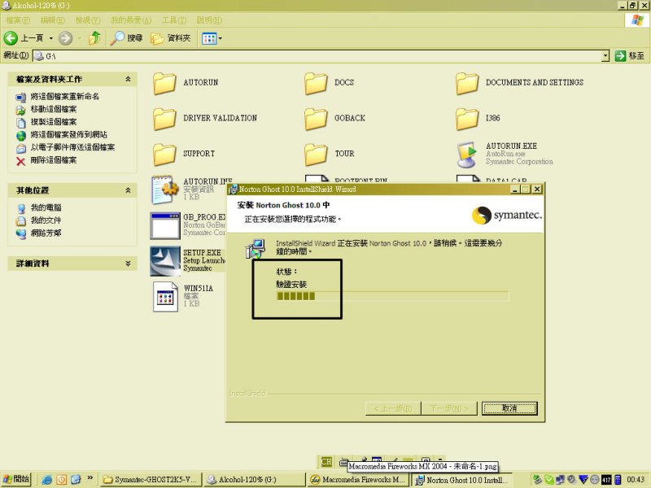Open the 我的最愛 menu
The height and width of the screenshot is (488, 651).
click(x=131, y=20)
